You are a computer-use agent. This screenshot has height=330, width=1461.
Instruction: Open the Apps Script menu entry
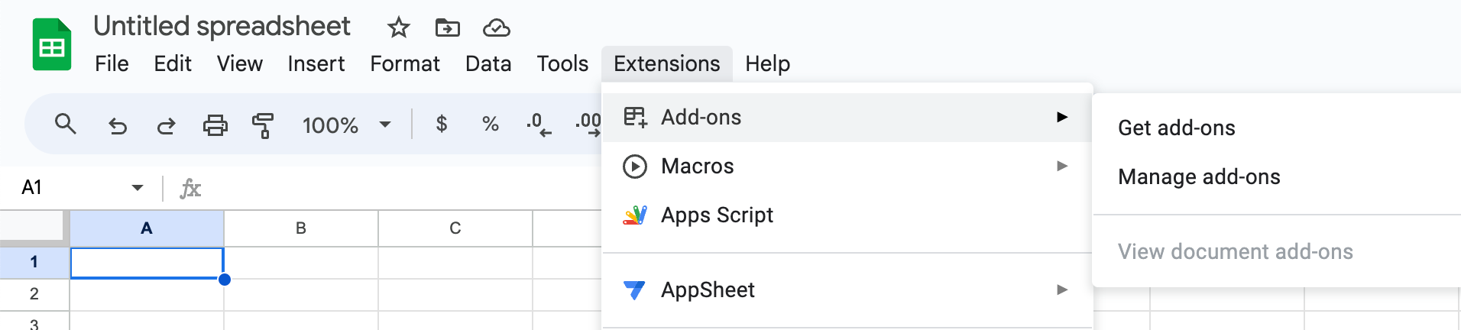click(x=717, y=215)
